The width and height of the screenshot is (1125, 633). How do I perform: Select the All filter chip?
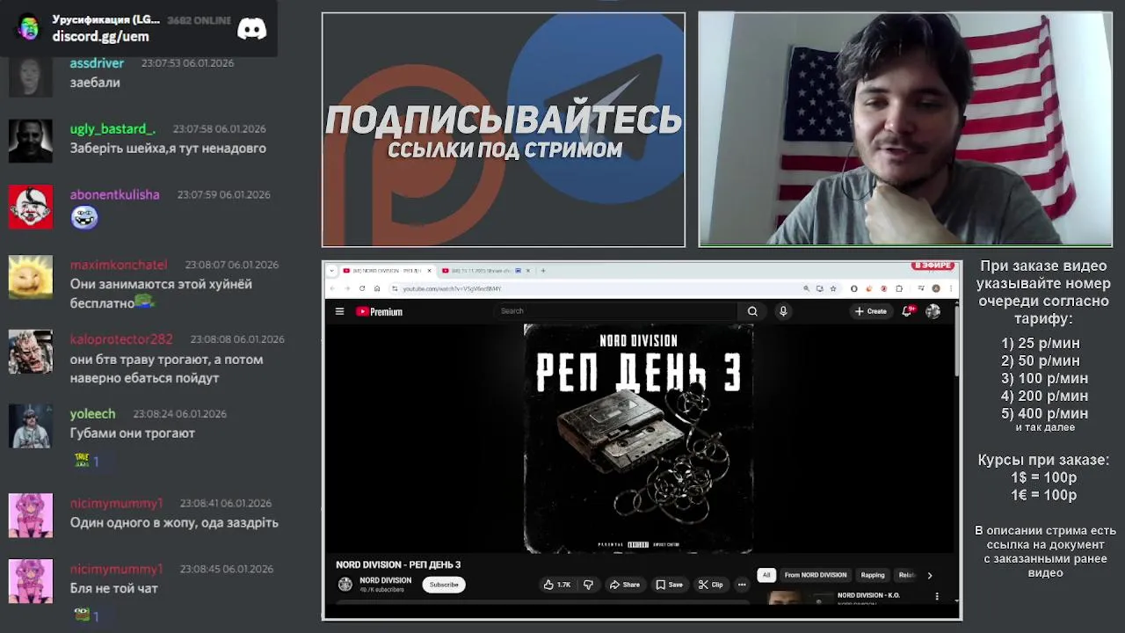tap(766, 575)
